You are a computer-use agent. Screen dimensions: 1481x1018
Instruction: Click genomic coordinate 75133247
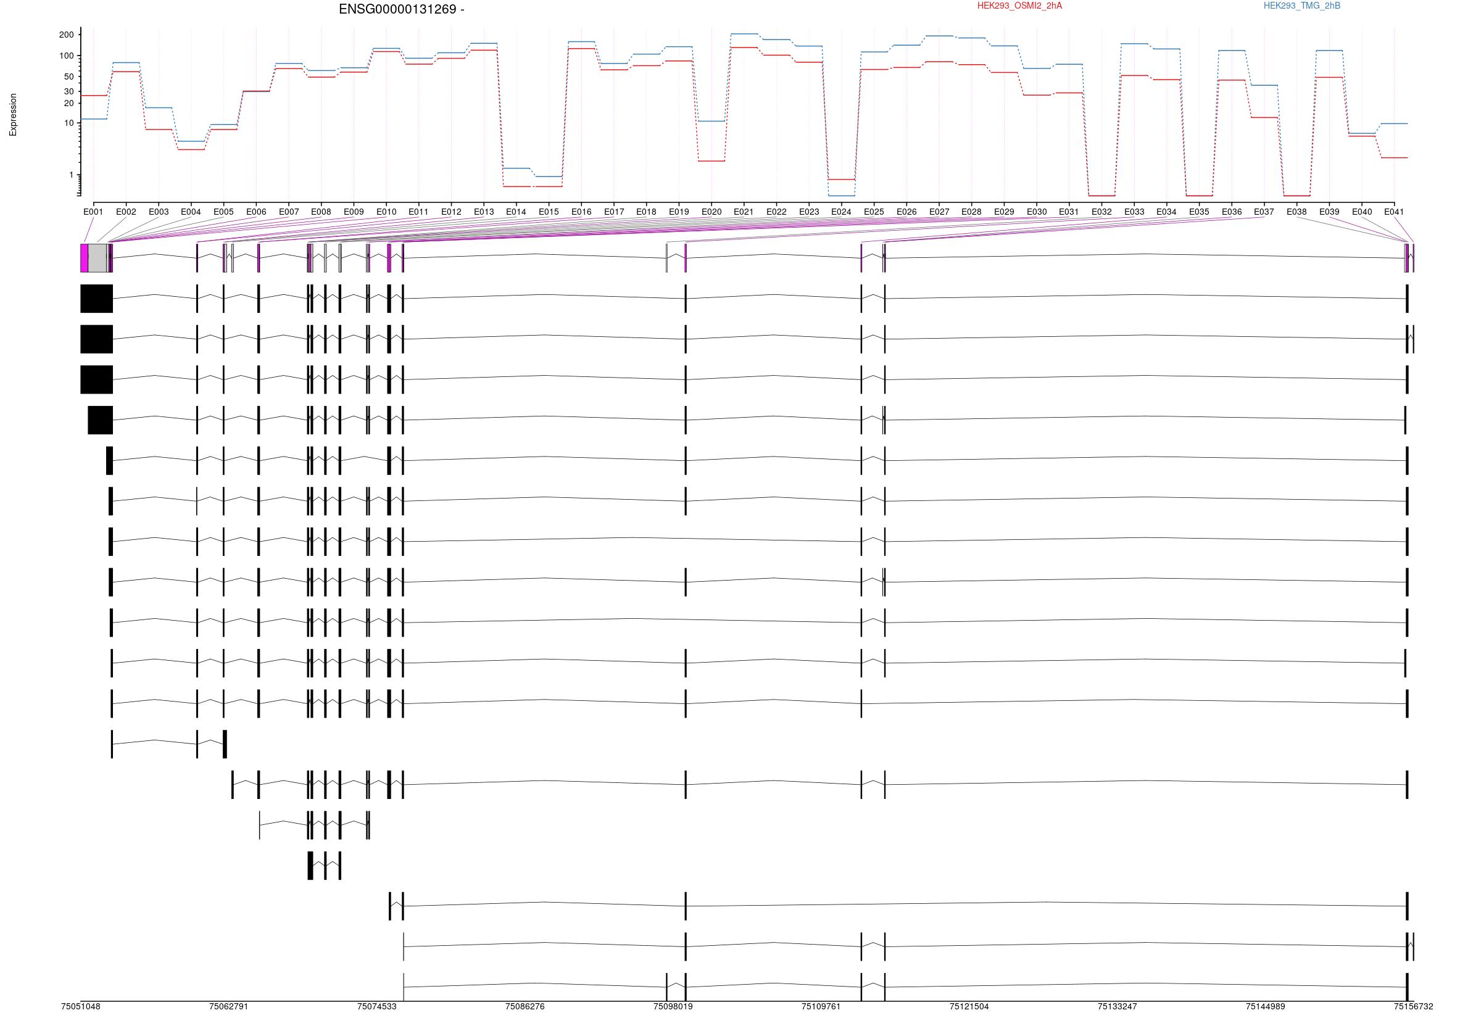point(1117,1006)
